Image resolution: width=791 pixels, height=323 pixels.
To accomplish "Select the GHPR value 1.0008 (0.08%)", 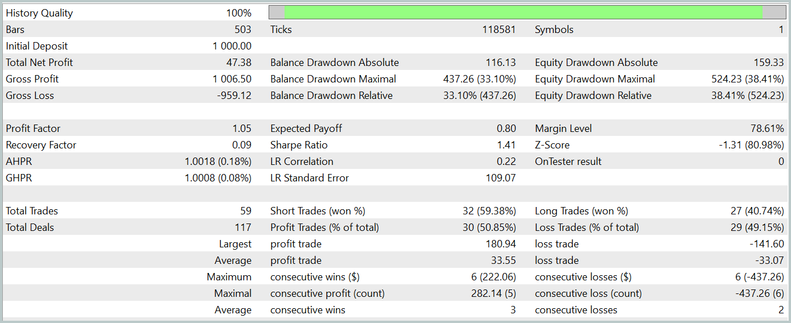I will (x=218, y=178).
